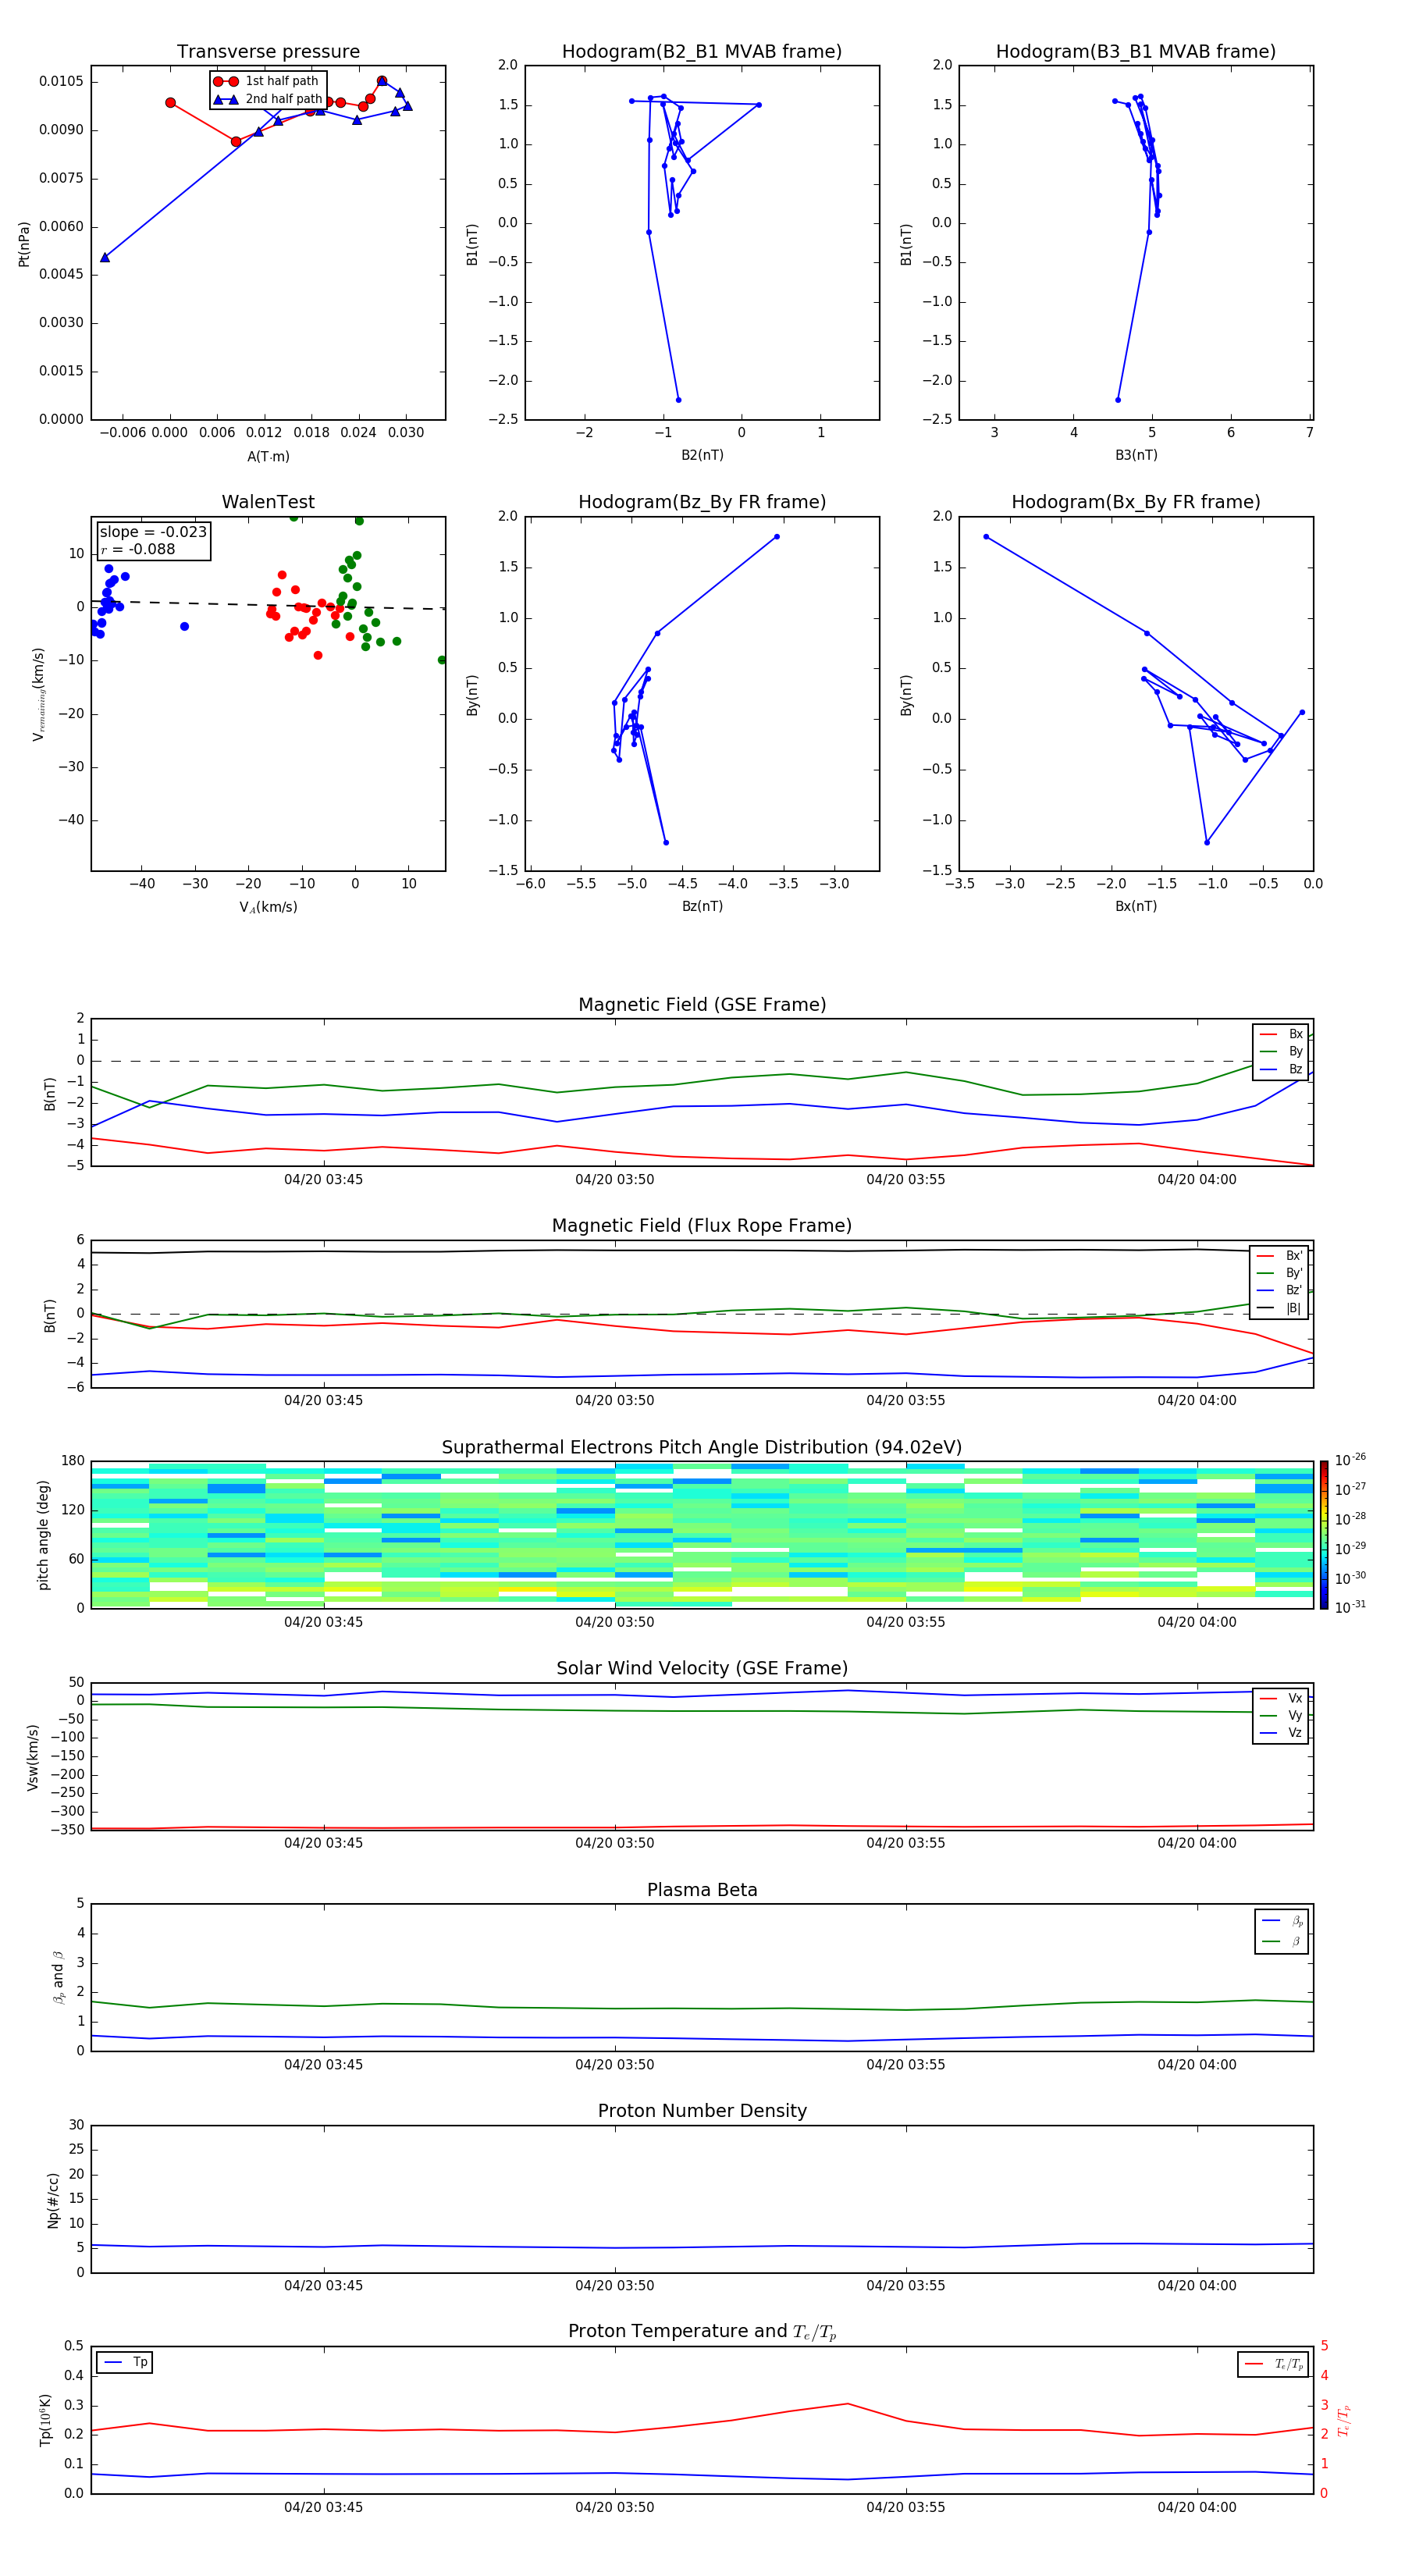Click the 'Proton Temperature and Te/Tp' title
The height and width of the screenshot is (2576, 1405).
(x=702, y=2331)
